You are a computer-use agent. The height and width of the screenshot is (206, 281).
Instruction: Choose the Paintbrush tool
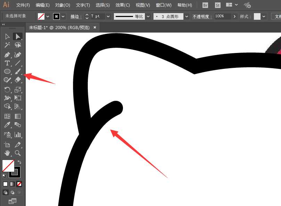(x=18, y=71)
